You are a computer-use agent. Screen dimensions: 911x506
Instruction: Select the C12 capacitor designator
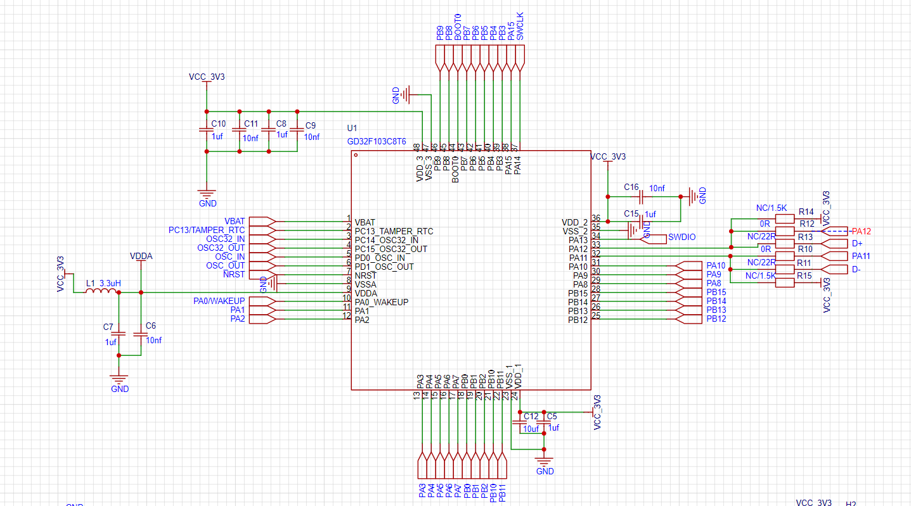coord(531,416)
